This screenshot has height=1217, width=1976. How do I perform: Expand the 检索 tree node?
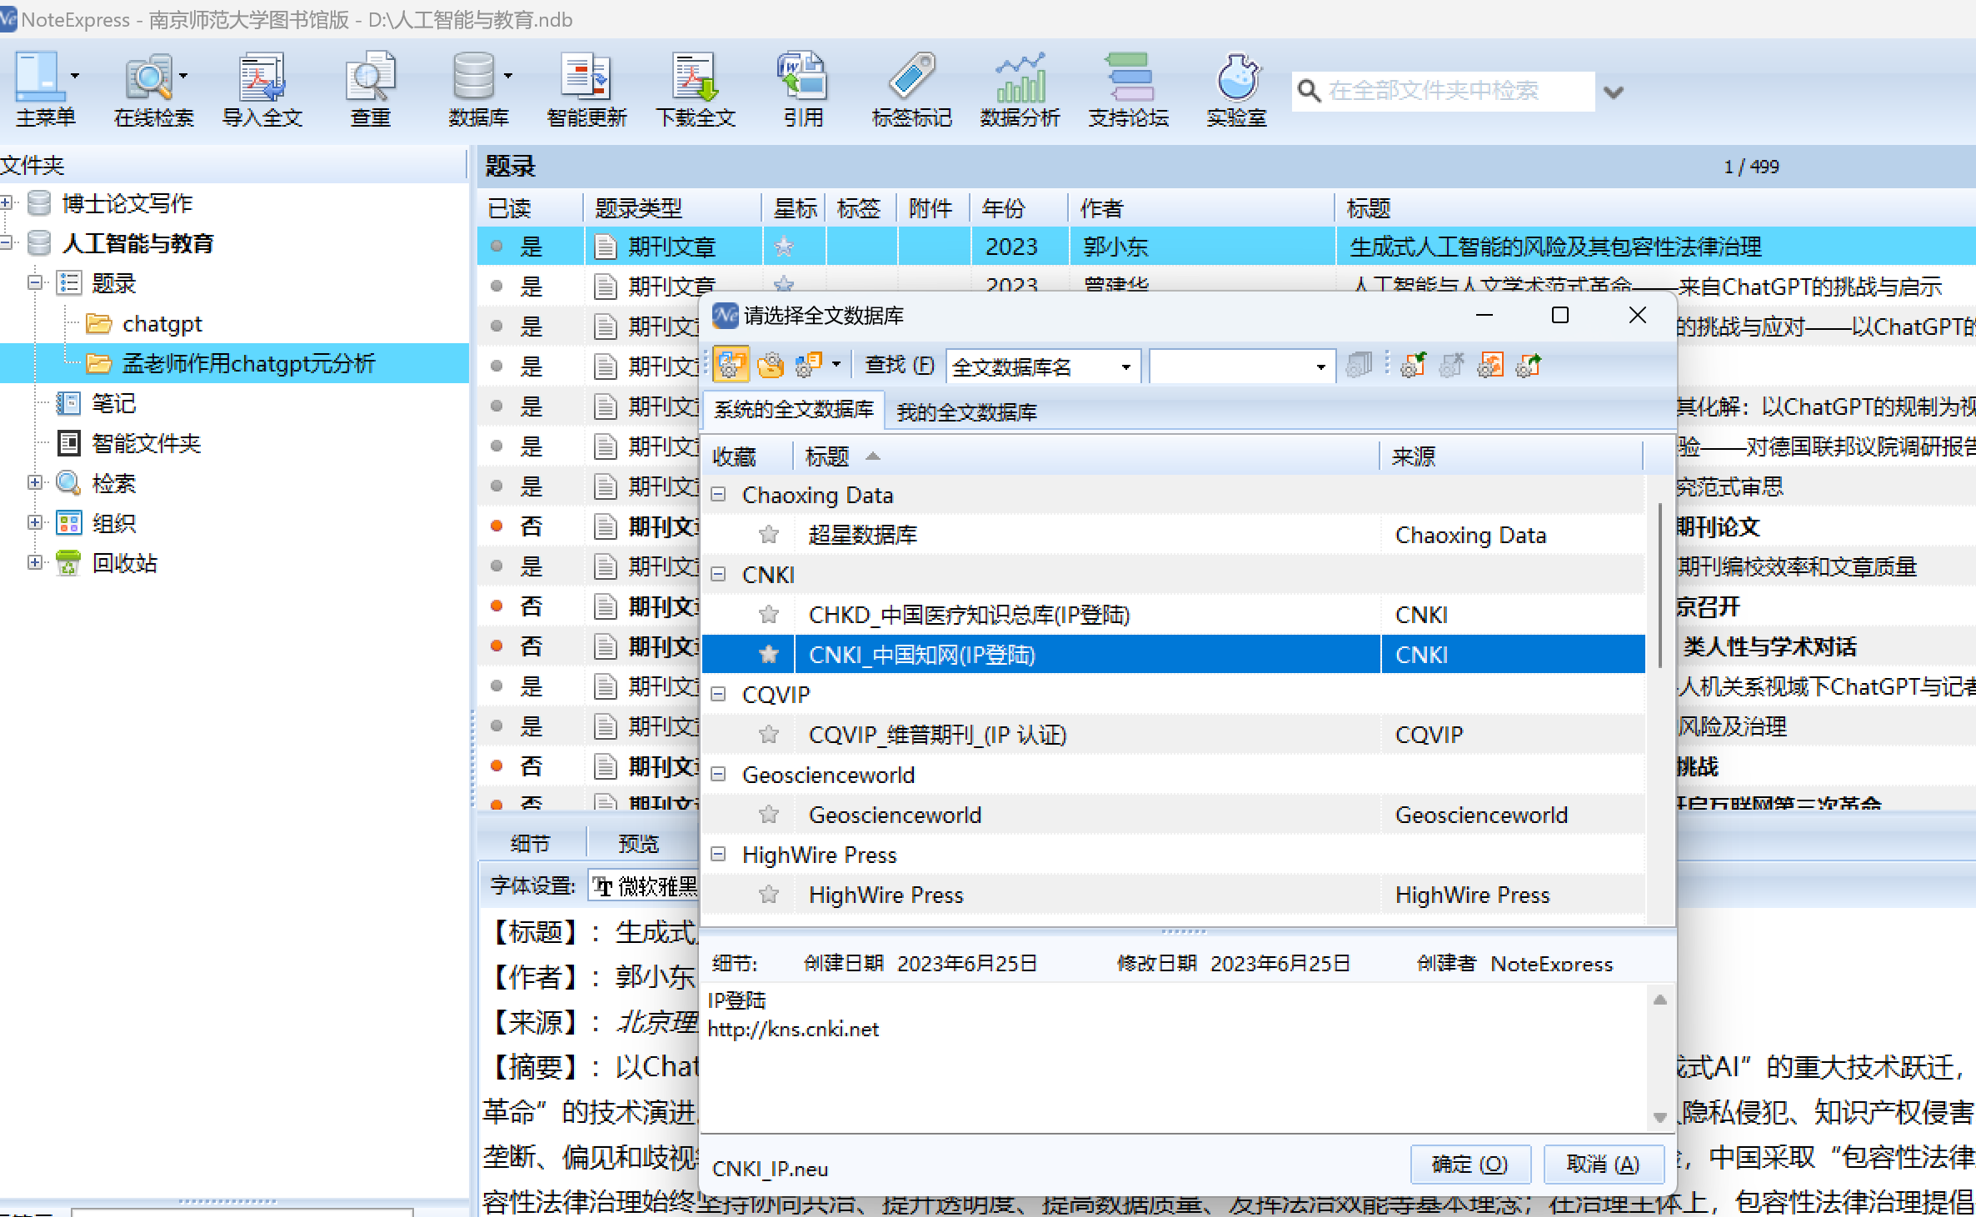coord(35,482)
